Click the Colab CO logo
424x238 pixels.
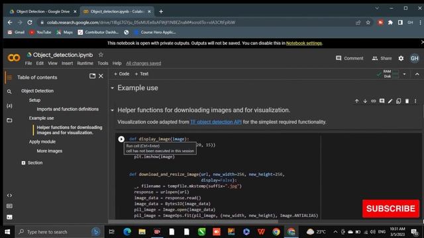[14, 58]
